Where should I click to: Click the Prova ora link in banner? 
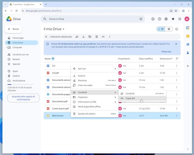[x=166, y=51]
